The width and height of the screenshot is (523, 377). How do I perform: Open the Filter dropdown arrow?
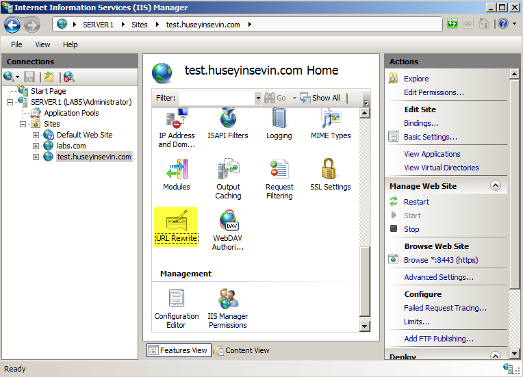pyautogui.click(x=258, y=98)
